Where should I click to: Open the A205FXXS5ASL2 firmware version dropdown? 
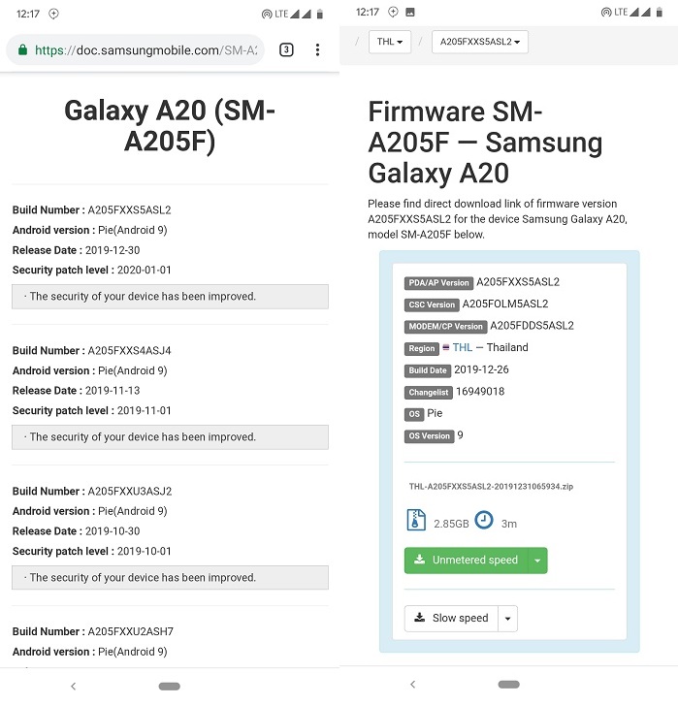pos(480,42)
